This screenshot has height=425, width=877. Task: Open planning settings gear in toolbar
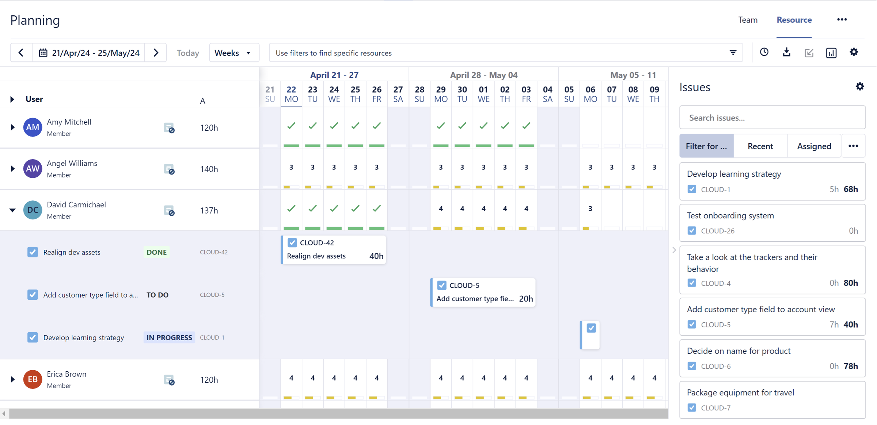point(854,52)
